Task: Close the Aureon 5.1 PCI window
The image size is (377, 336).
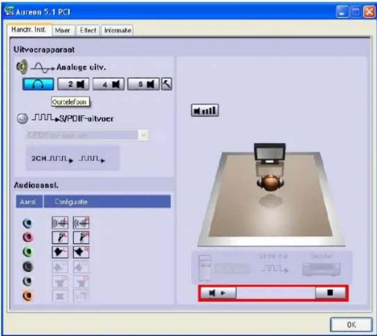Action: 369,11
